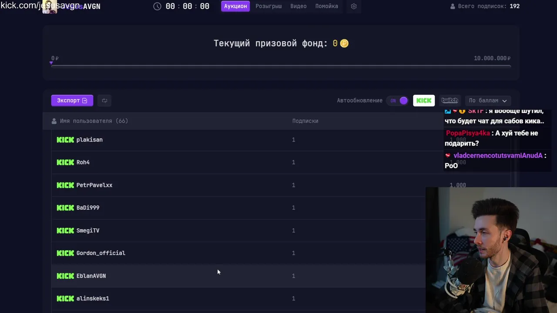The height and width of the screenshot is (313, 557).
Task: Click the prize fund progress bar
Action: [x=281, y=66]
